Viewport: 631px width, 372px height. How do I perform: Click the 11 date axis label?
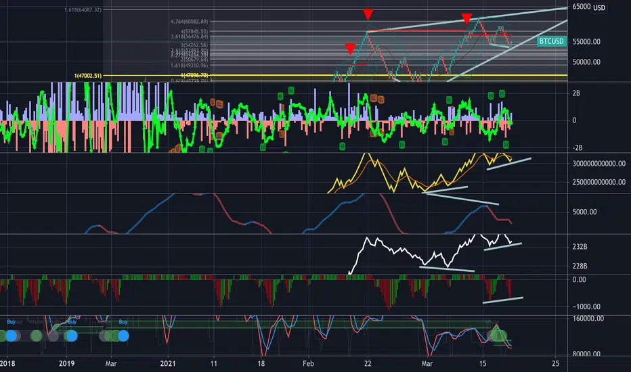[x=214, y=364]
